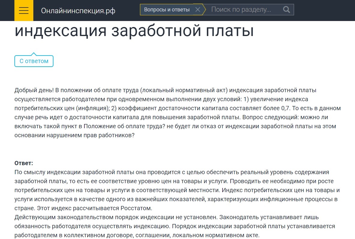Screen dimensions: 355x239
Task: Go to Онлайнинспекция.рф home page
Action: [x=78, y=11]
